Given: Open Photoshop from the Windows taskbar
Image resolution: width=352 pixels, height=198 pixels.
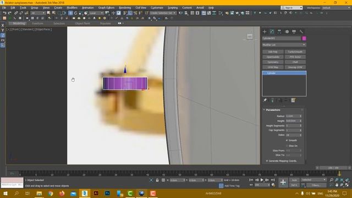Looking at the screenshot, I should pyautogui.click(x=107, y=193).
